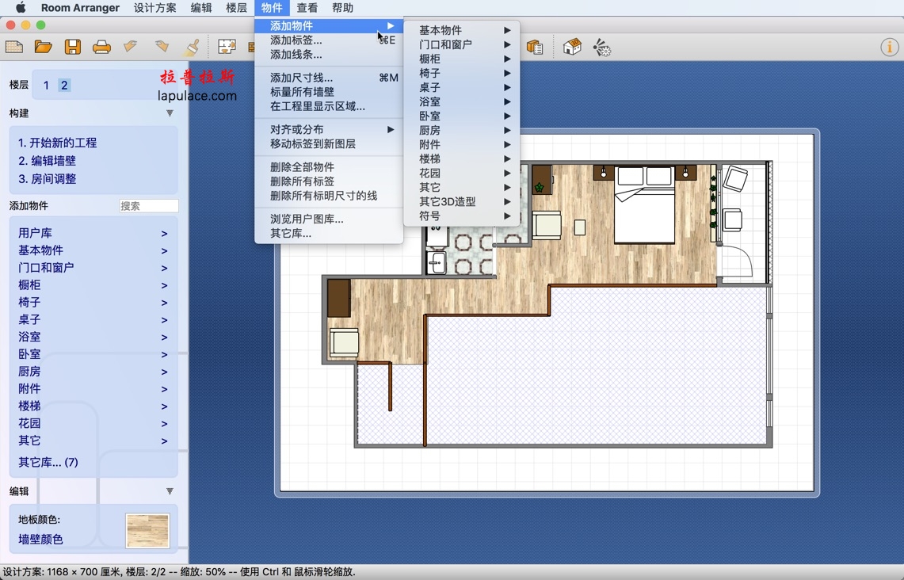Collapse the 编辑 section triangle

170,491
